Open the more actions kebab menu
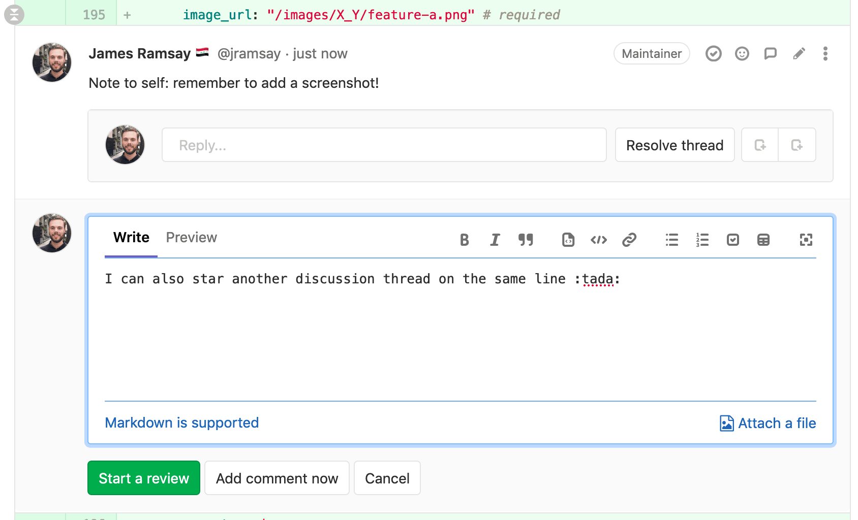Image resolution: width=858 pixels, height=520 pixels. click(x=825, y=54)
